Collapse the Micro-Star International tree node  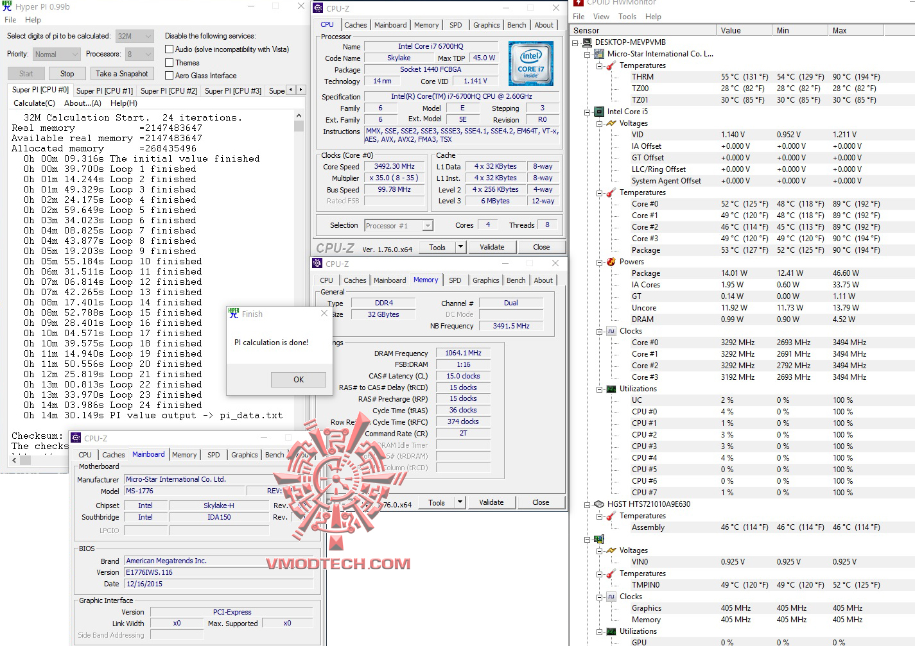(x=587, y=55)
